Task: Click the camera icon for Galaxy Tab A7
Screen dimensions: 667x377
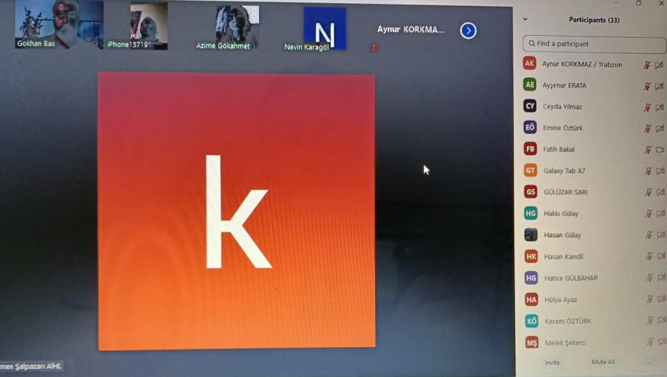Action: [x=660, y=171]
